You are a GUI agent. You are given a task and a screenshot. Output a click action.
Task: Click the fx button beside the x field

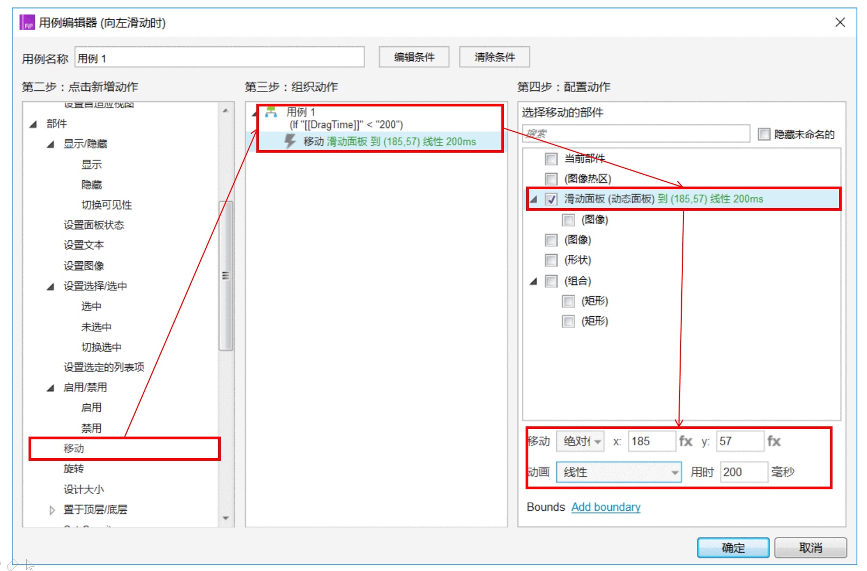coord(686,441)
